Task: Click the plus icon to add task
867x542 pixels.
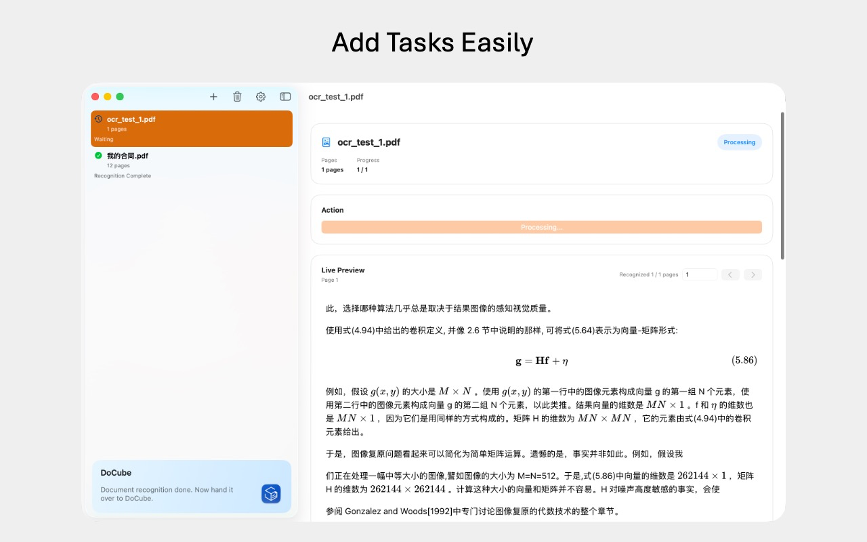Action: (x=213, y=97)
